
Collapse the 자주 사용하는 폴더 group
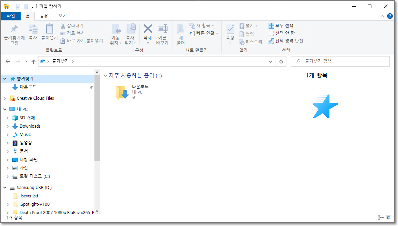[105, 75]
